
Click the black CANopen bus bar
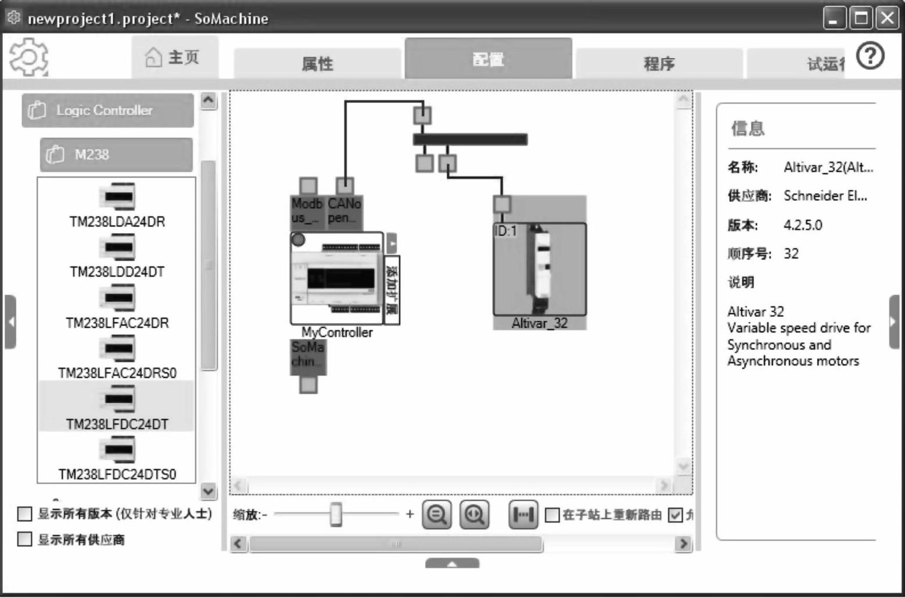click(x=471, y=139)
